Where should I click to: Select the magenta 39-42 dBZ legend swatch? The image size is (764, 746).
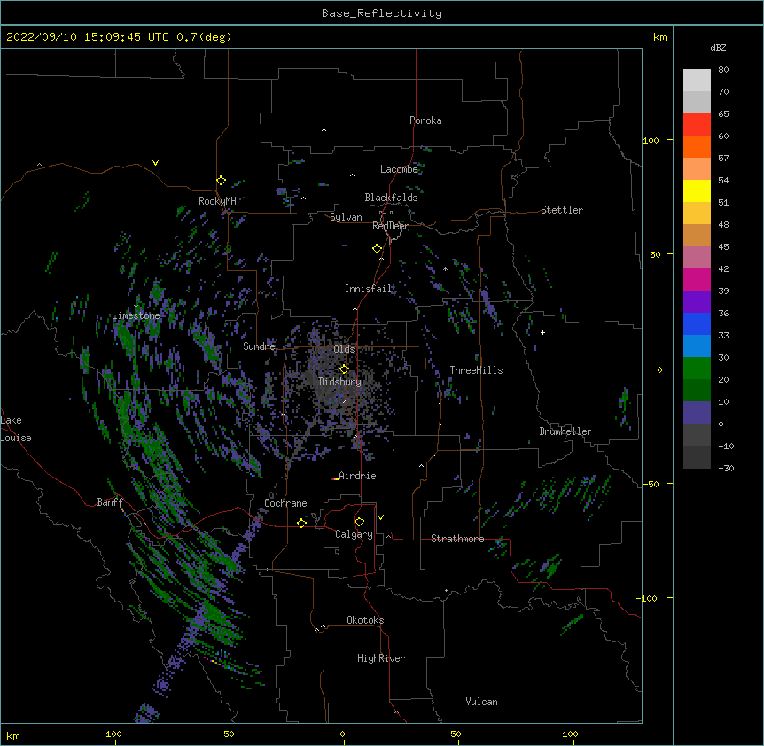click(697, 279)
